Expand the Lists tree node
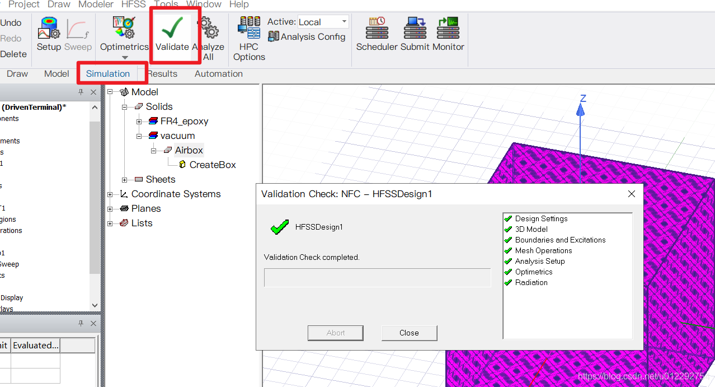 click(x=110, y=223)
